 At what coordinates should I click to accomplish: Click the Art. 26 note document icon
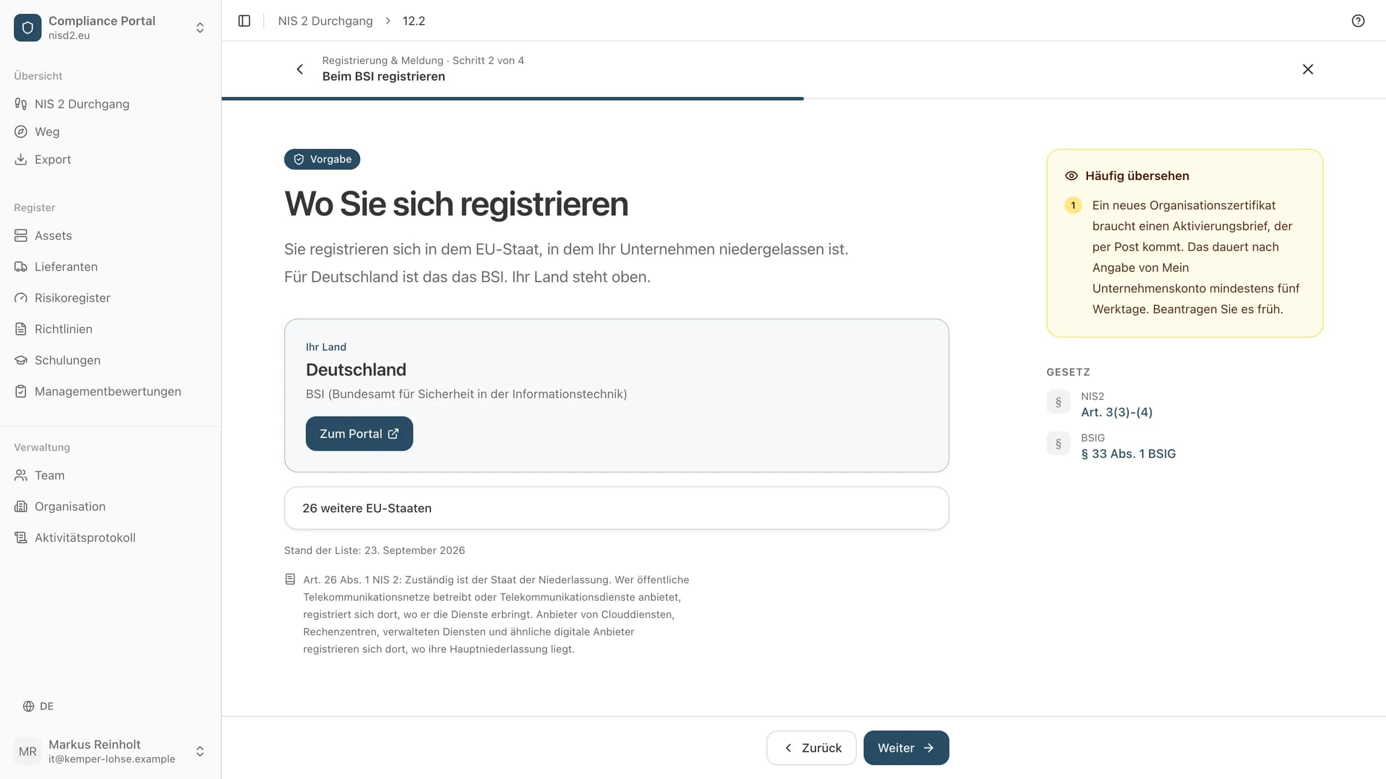pyautogui.click(x=290, y=579)
